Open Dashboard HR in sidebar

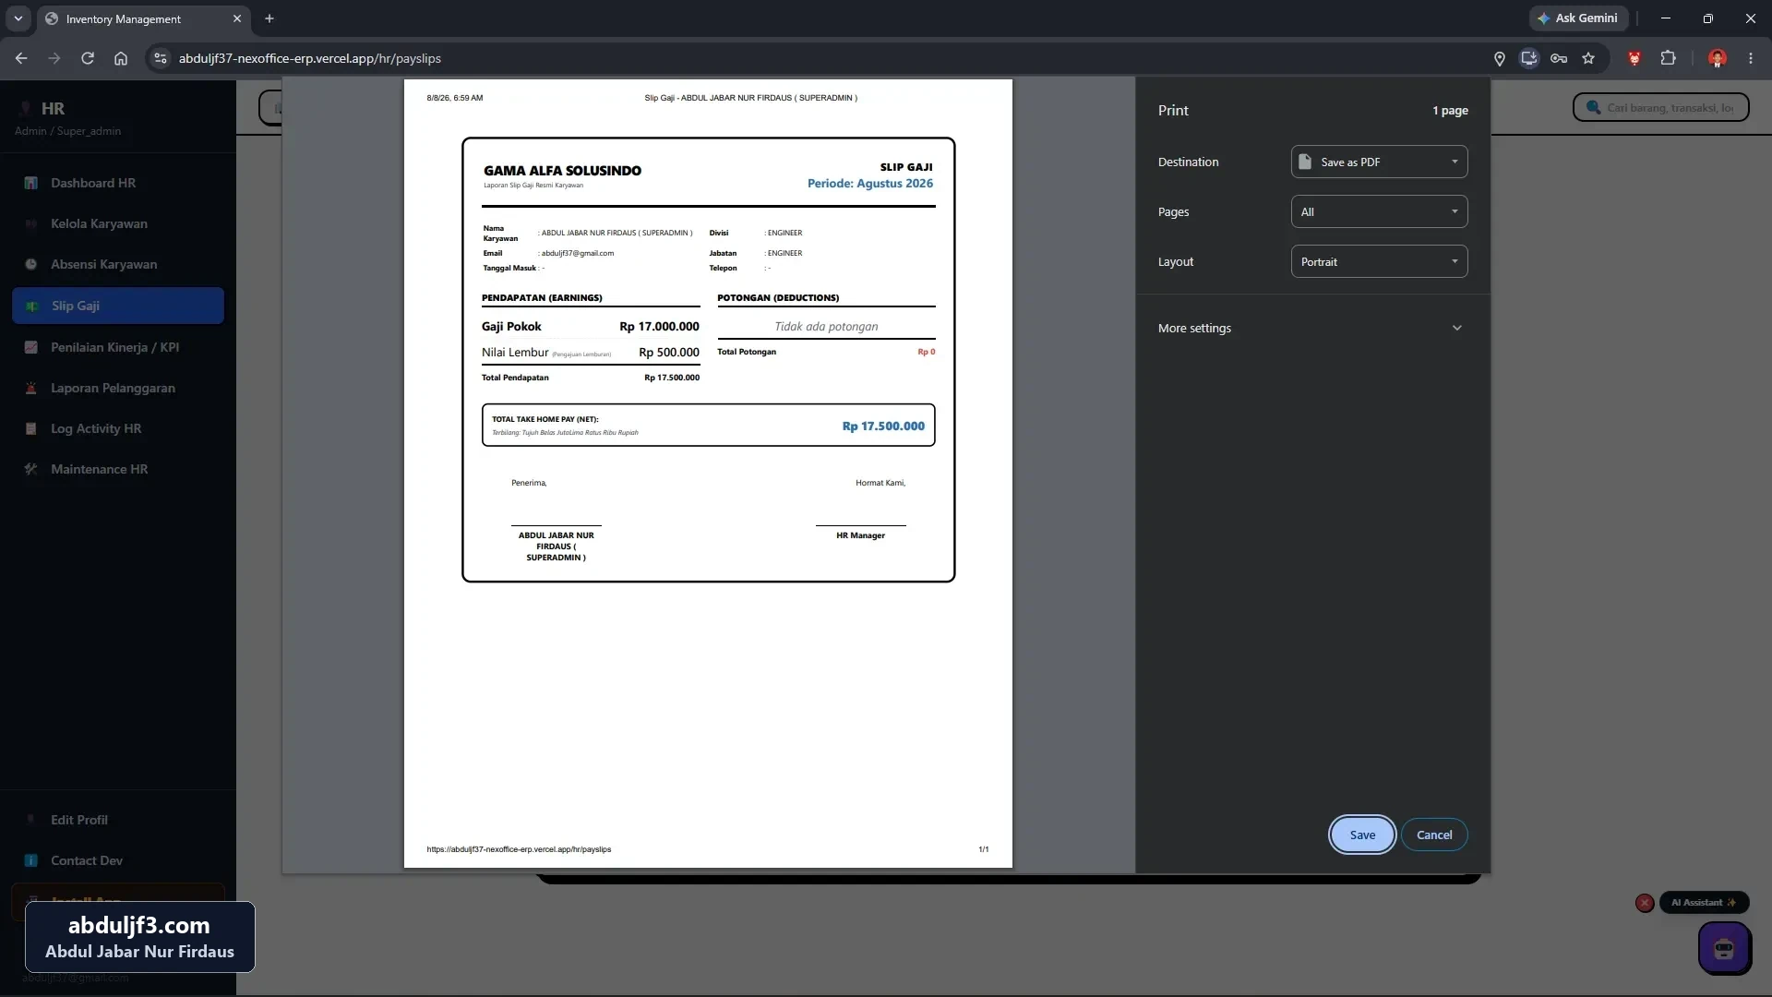(118, 183)
